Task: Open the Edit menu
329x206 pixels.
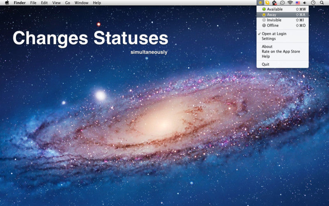Action: 44,3
